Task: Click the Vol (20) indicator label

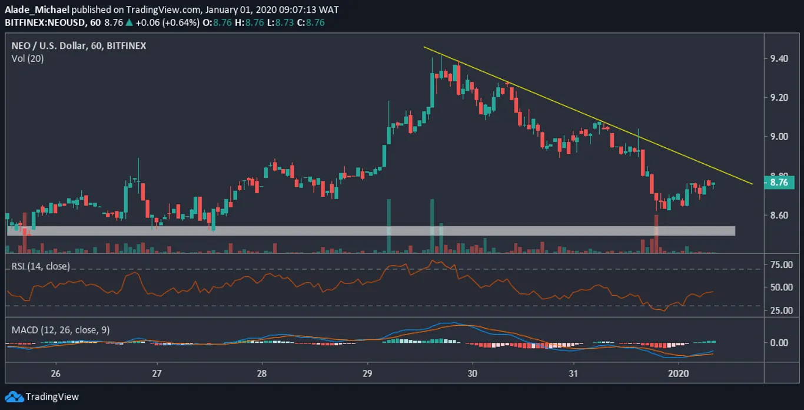Action: tap(27, 58)
